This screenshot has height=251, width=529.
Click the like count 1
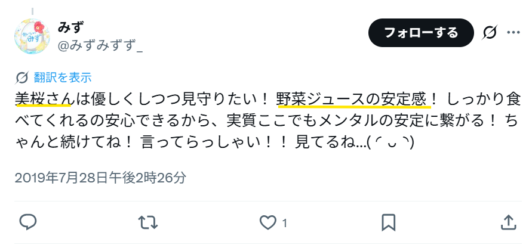click(284, 223)
